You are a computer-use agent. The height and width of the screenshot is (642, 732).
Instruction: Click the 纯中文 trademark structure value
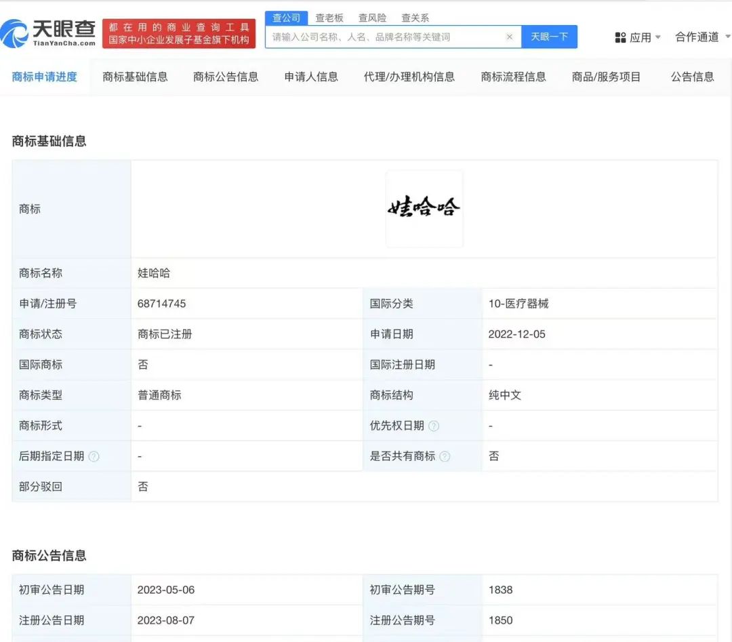[505, 395]
